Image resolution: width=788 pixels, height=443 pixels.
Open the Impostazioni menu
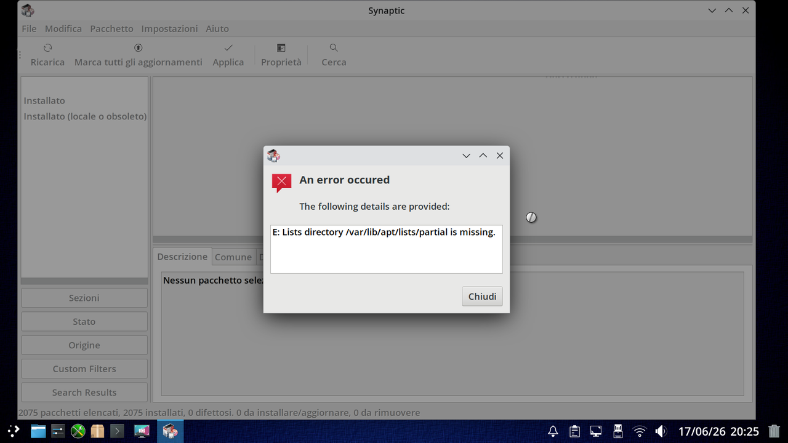point(169,28)
